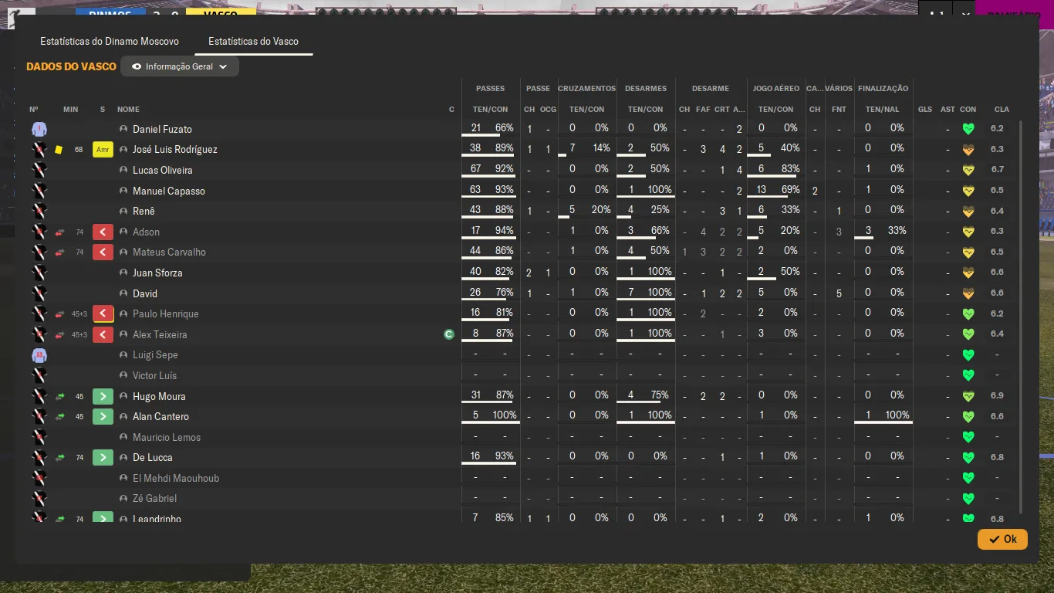
Task: Click José Luis Rodríguez's 68 minutes value
Action: [79, 150]
